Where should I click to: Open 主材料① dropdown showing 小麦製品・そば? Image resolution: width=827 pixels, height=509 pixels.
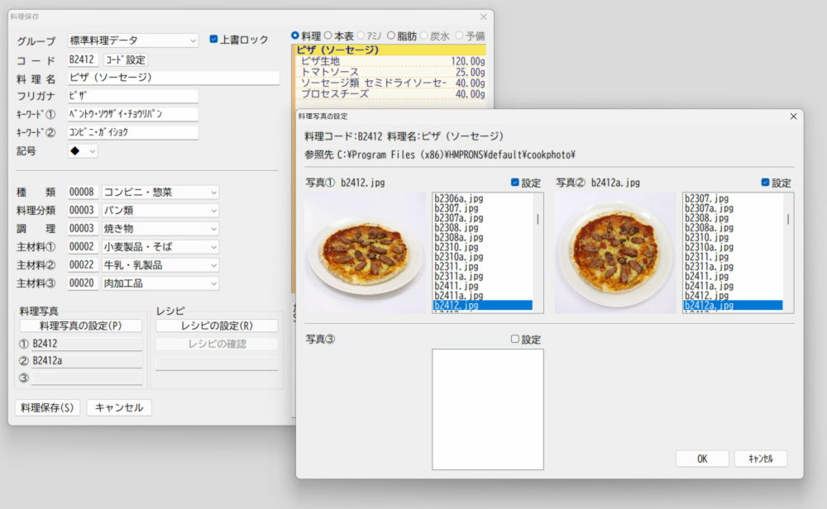point(160,246)
